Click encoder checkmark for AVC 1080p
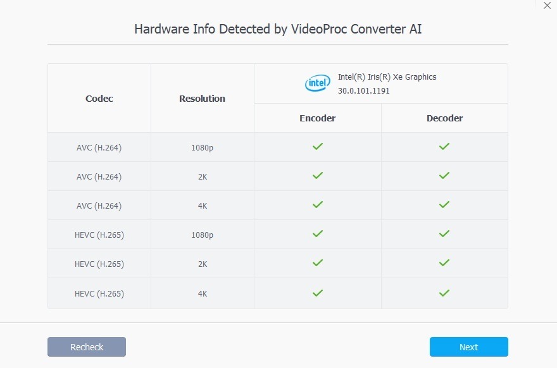Viewport: 557px width, 368px height. (x=318, y=147)
